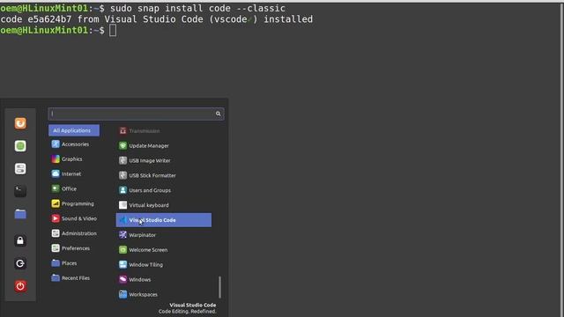Open Workspaces settings
Image resolution: width=564 pixels, height=317 pixels.
click(x=164, y=294)
